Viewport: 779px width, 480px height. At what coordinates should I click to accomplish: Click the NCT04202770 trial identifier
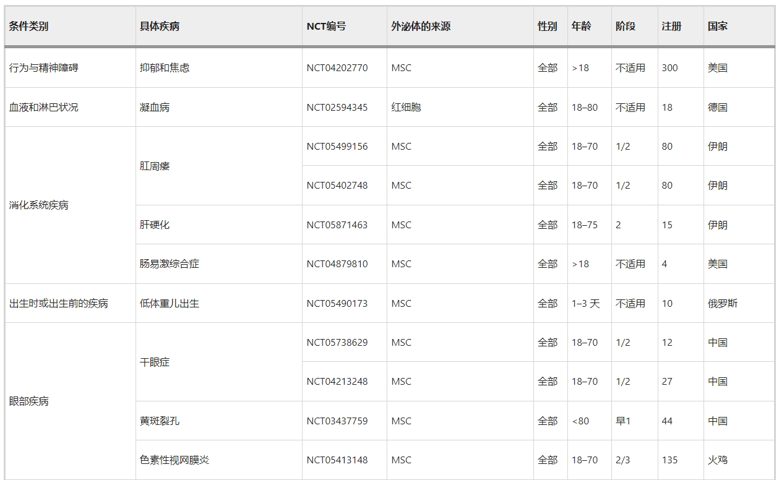334,68
